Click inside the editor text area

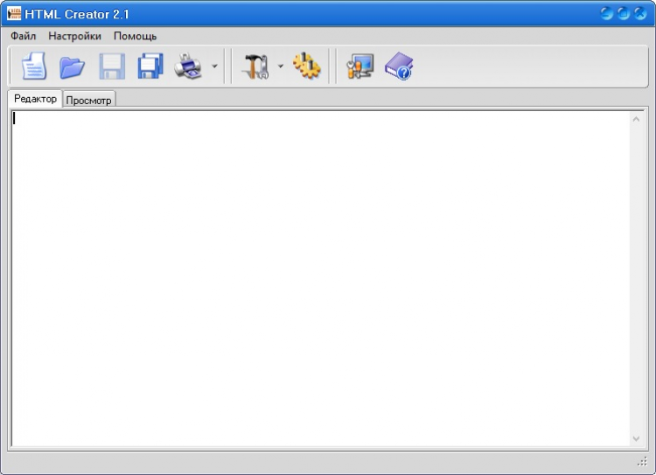pos(320,278)
